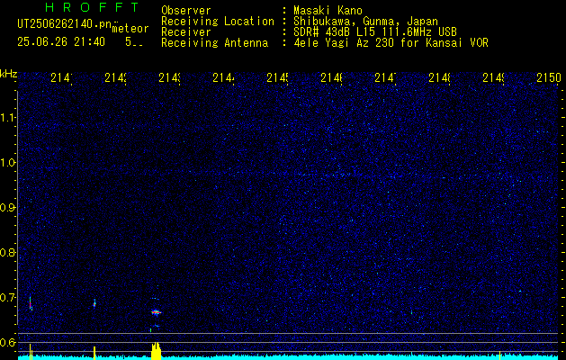
Task: Click the 0.8 frequency axis label
Action: (7, 252)
